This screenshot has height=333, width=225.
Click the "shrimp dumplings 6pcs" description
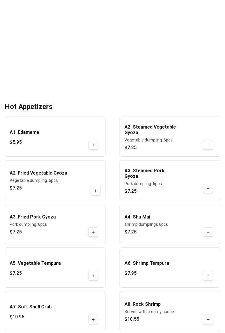[146, 224]
